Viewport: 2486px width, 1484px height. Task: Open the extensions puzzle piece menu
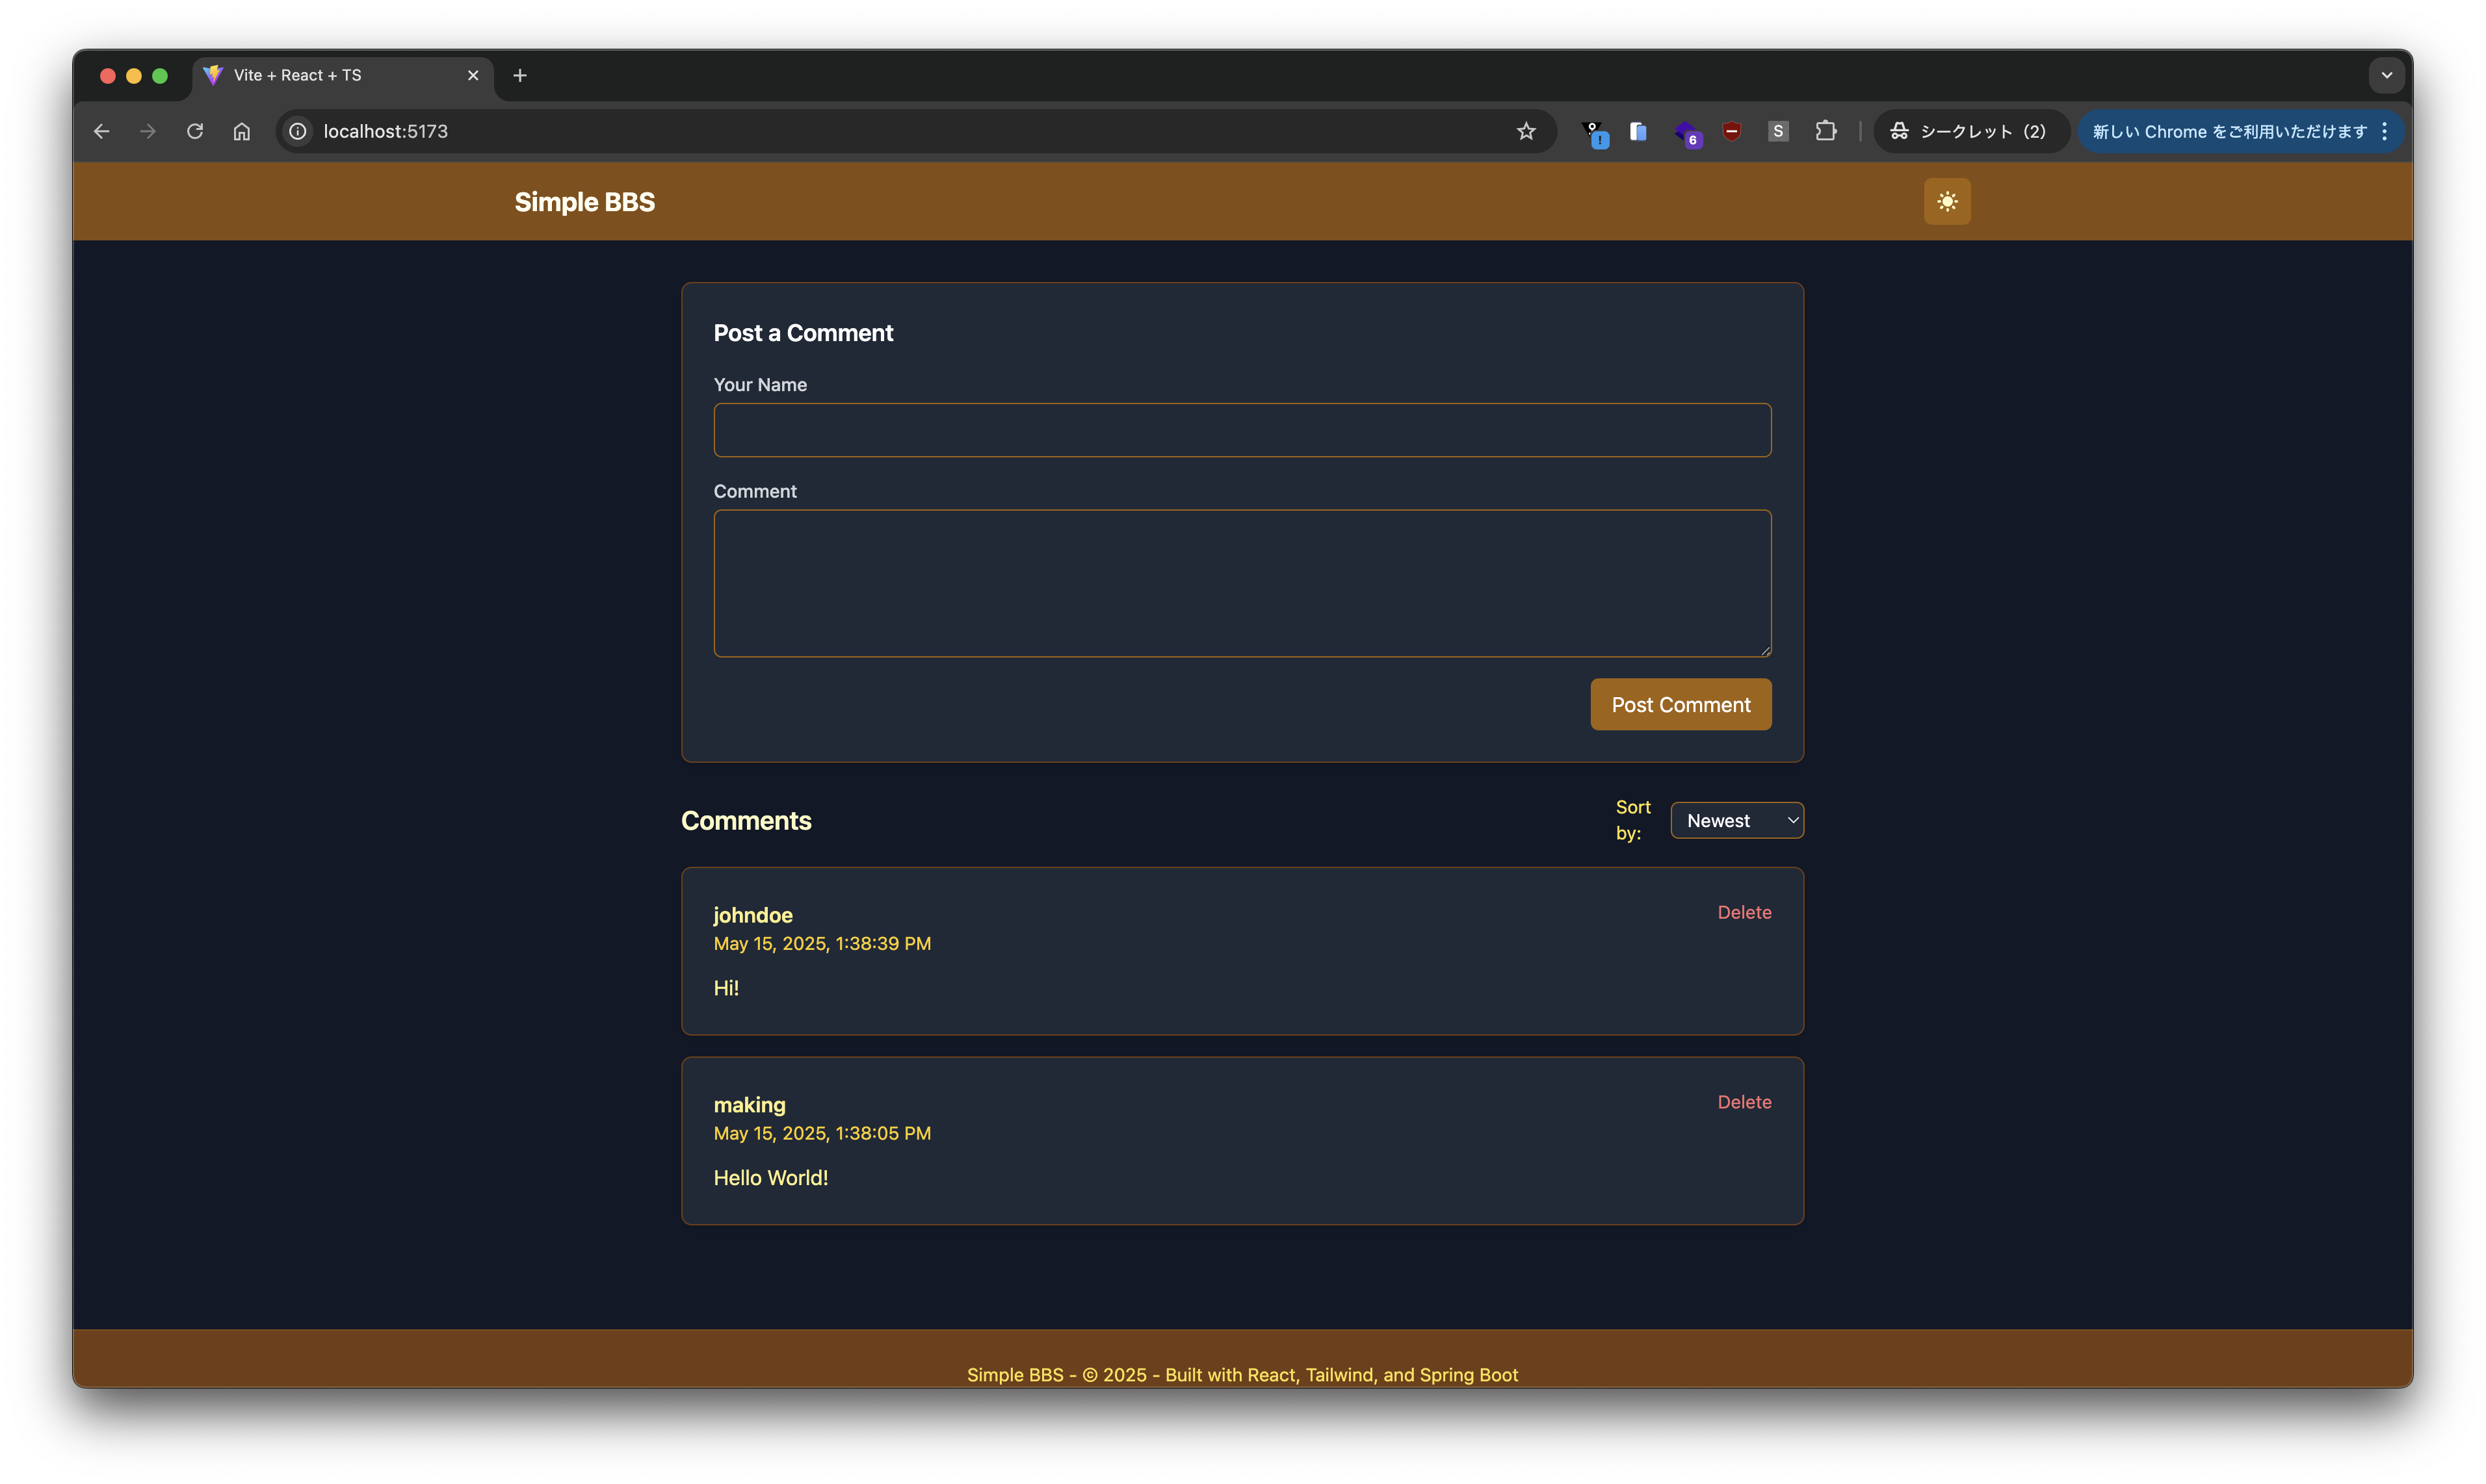click(x=1825, y=131)
